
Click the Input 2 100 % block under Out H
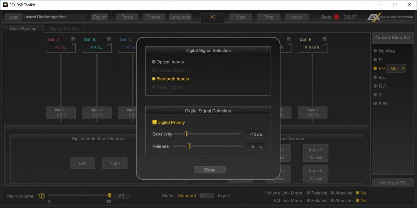point(312,113)
